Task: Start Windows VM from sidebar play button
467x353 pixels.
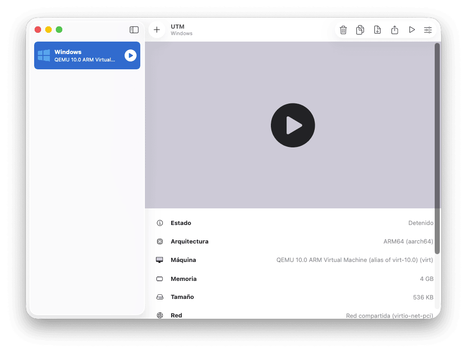Action: pos(131,55)
